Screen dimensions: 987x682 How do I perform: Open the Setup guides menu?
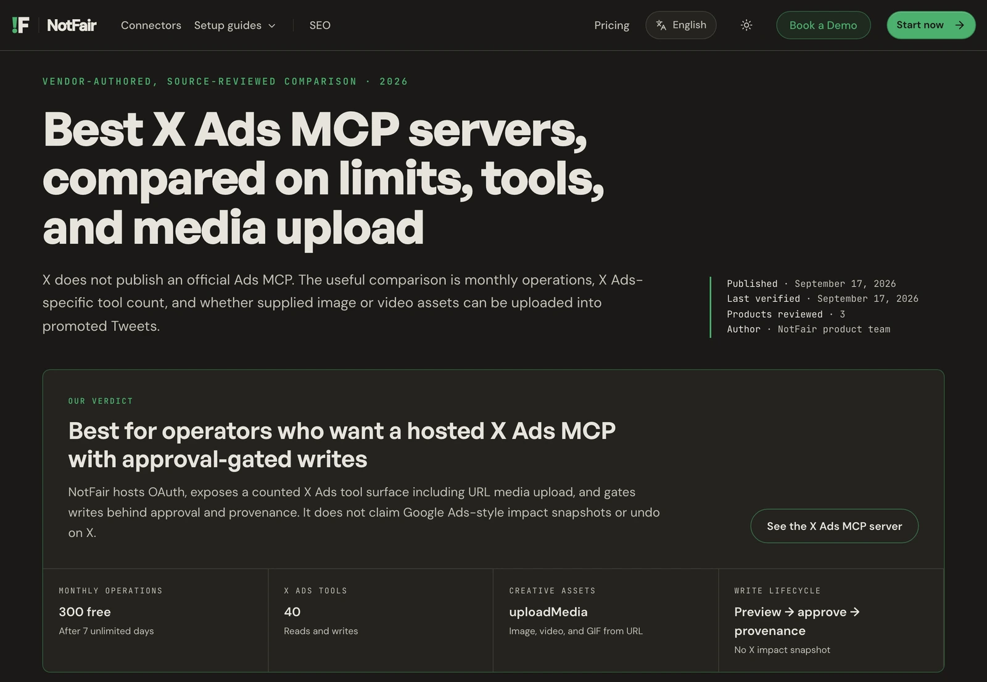pos(235,25)
